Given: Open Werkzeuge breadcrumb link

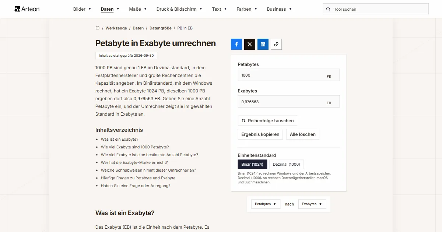Looking at the screenshot, I should point(116,28).
